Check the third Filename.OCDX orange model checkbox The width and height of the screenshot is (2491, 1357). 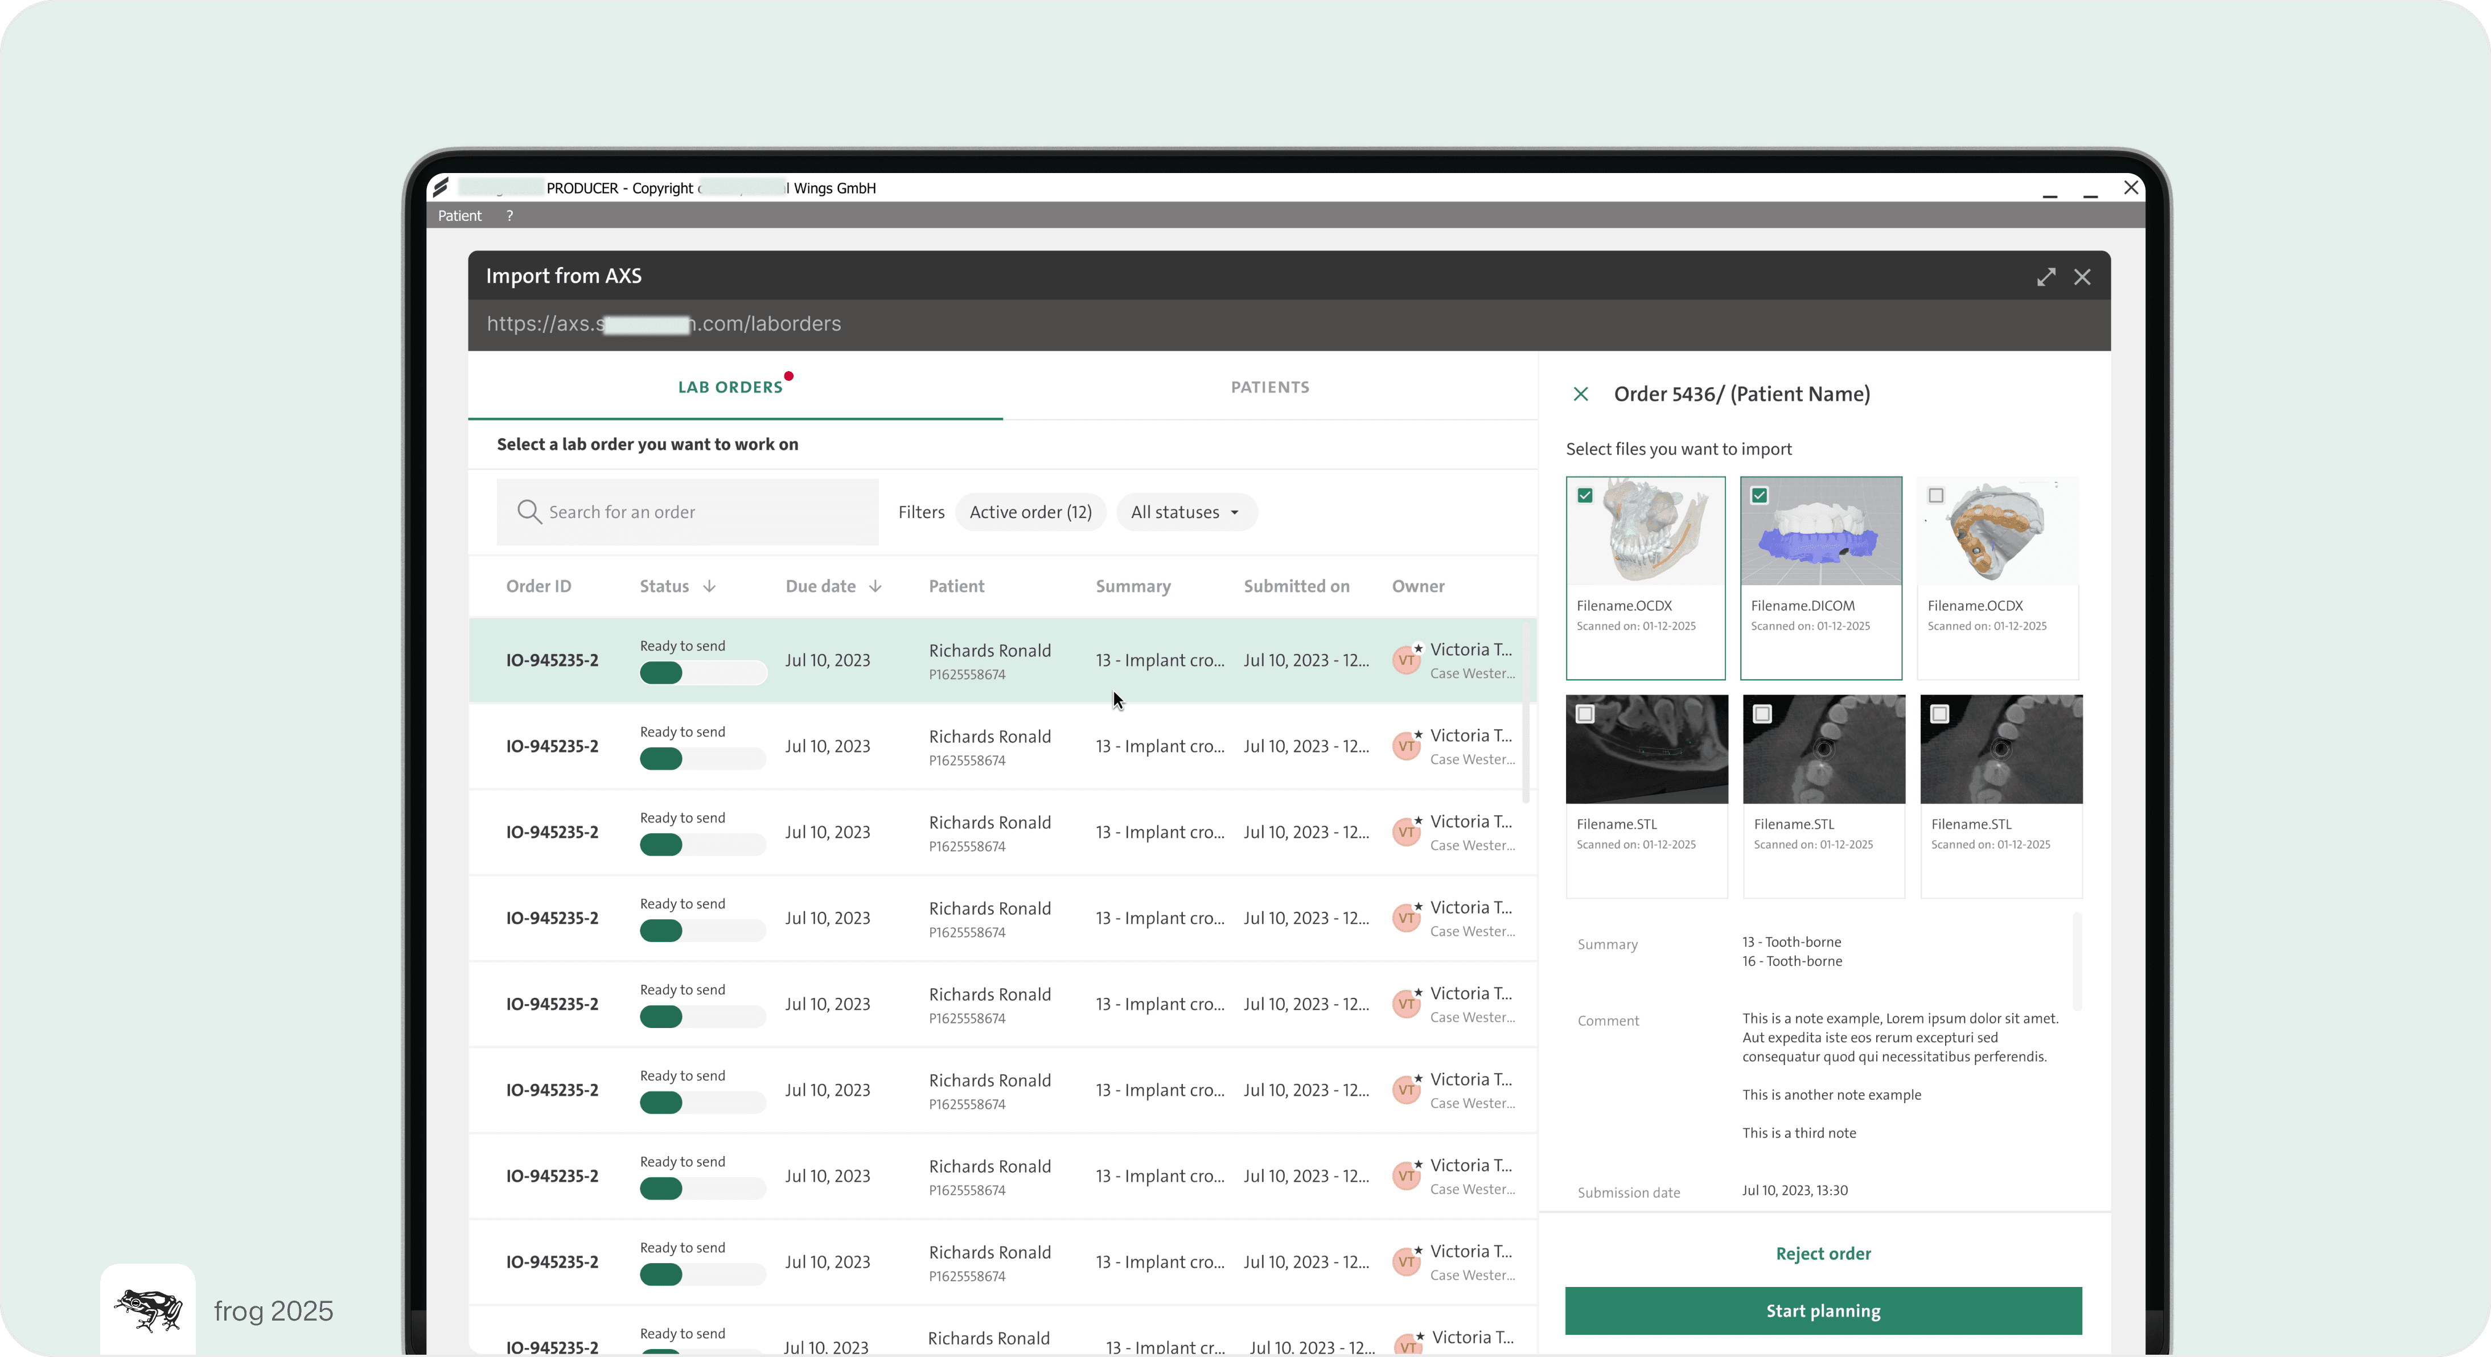pos(1935,495)
